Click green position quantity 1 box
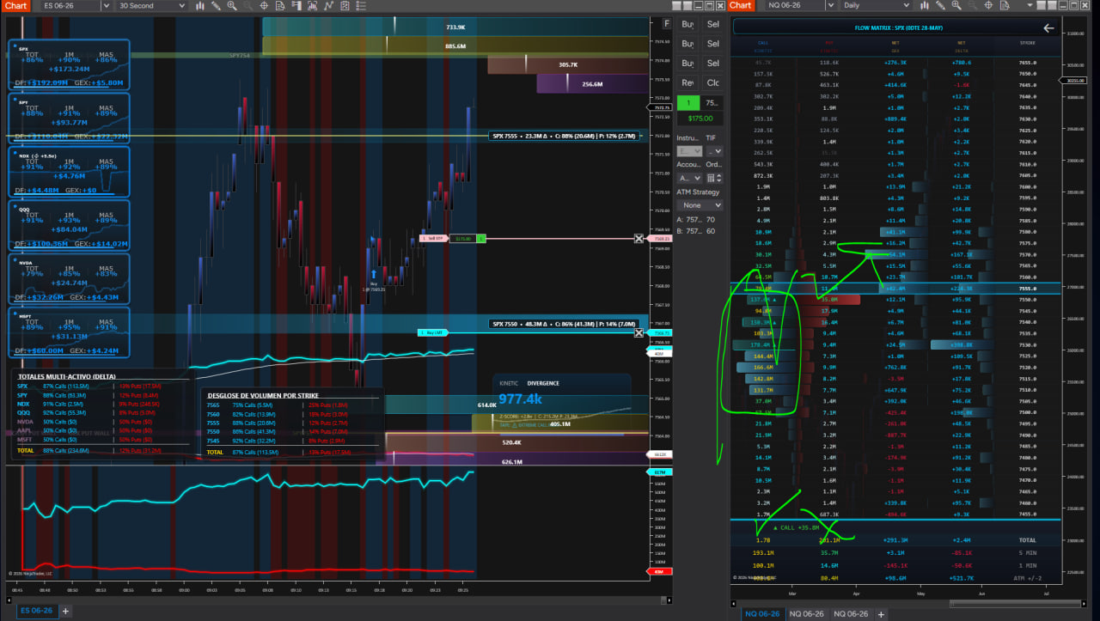Image resolution: width=1100 pixels, height=621 pixels. 688,102
